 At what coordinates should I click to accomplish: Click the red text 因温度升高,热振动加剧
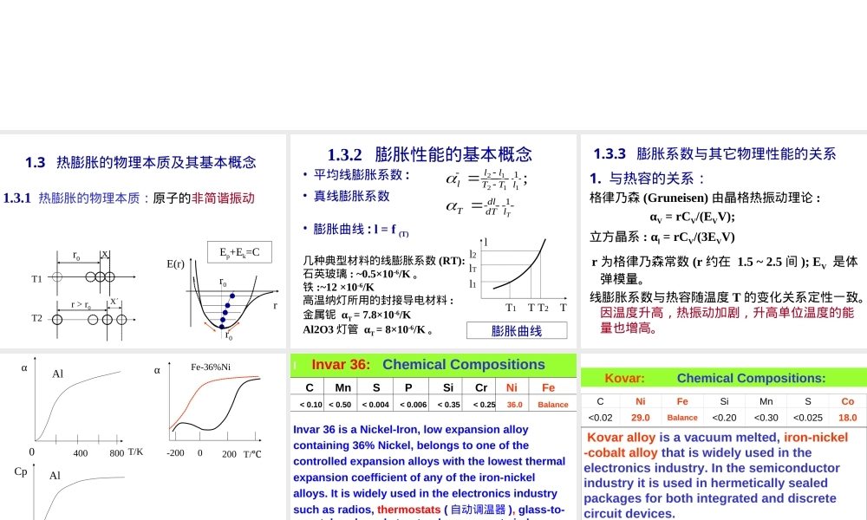point(670,313)
